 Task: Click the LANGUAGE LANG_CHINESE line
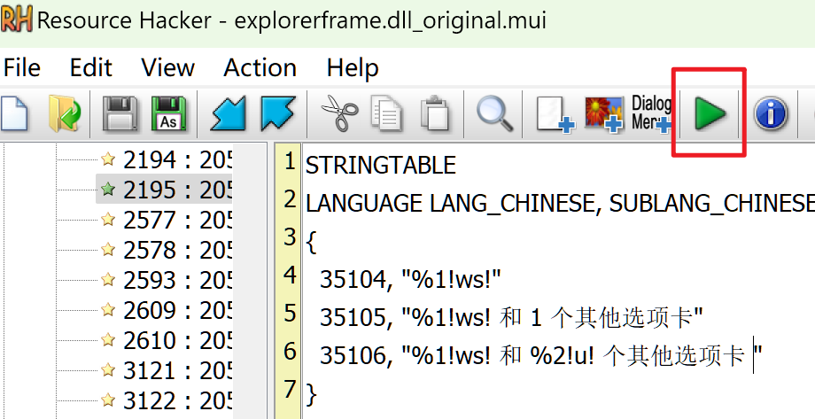tap(560, 203)
